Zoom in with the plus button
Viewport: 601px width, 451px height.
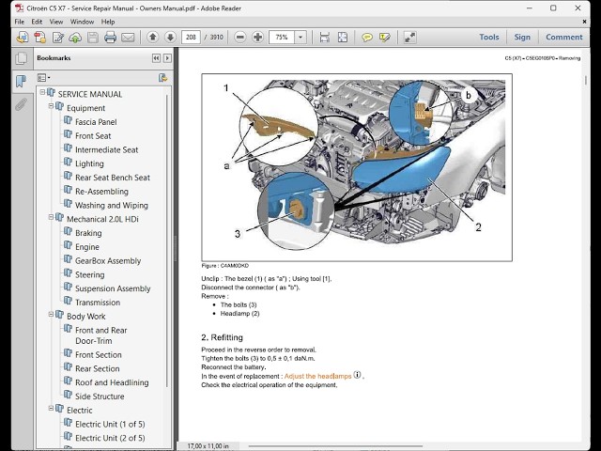[x=258, y=38]
